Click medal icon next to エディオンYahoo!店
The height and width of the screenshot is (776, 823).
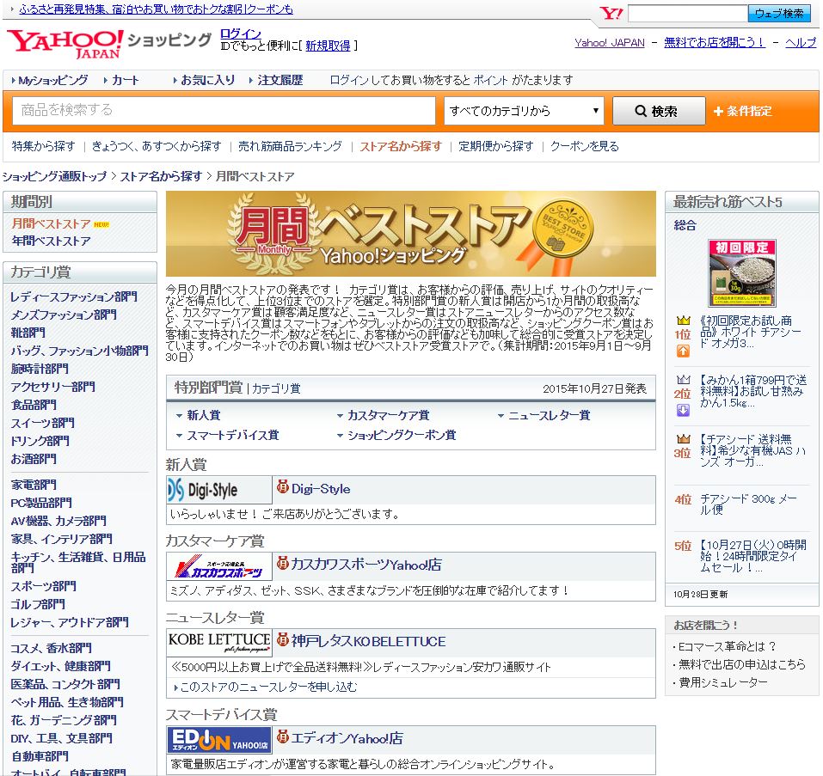point(283,736)
